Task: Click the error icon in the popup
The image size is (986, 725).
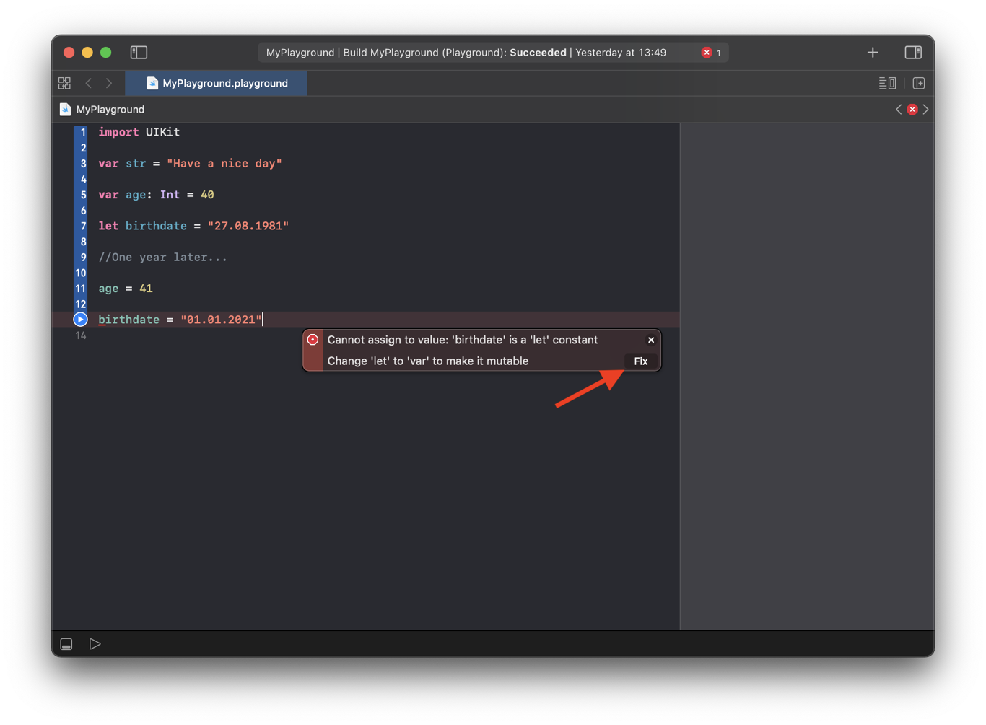Action: (x=313, y=340)
